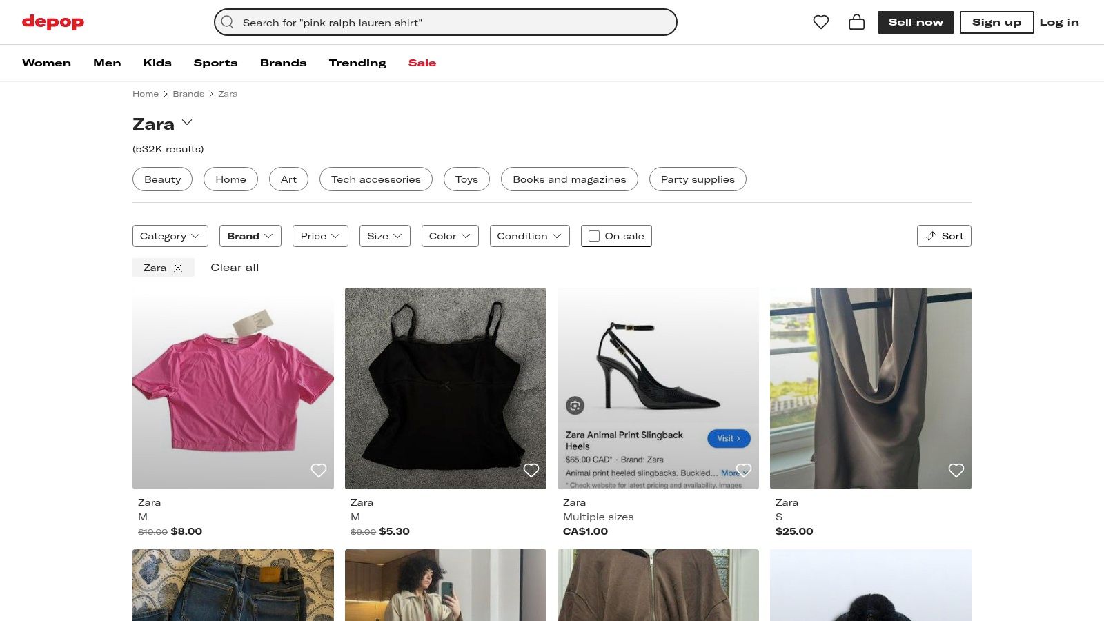
Task: Open the Size filter dropdown
Action: point(384,236)
